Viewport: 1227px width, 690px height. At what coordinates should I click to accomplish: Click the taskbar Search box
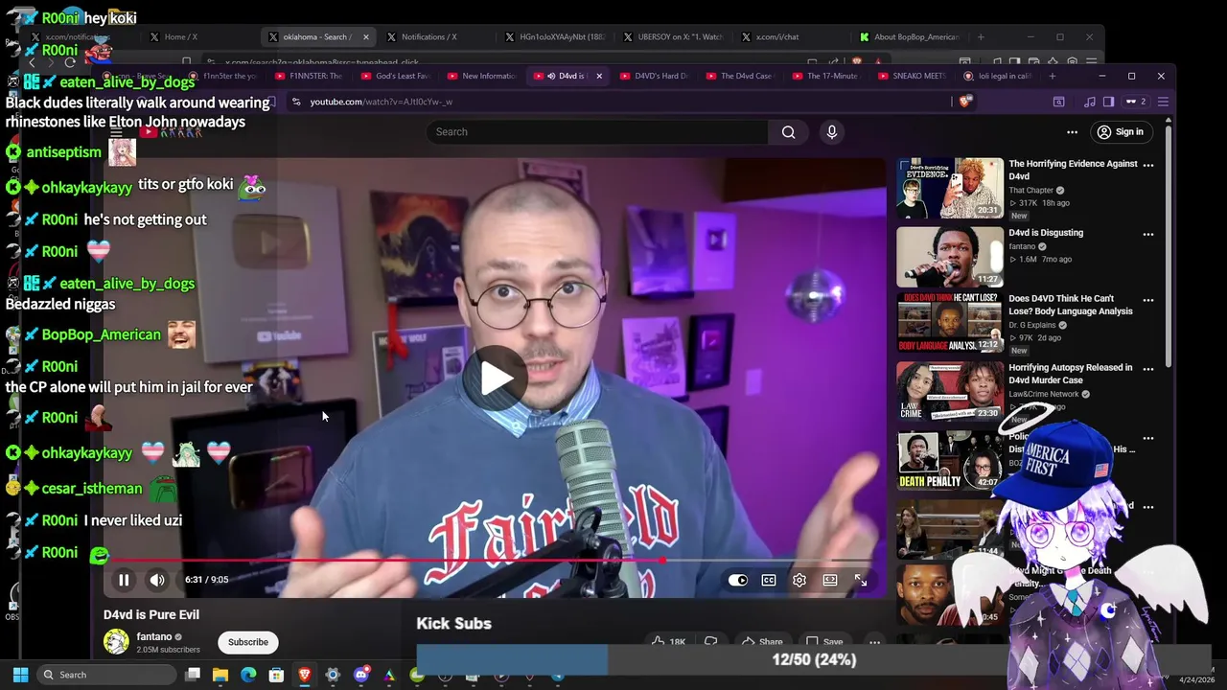click(x=107, y=675)
